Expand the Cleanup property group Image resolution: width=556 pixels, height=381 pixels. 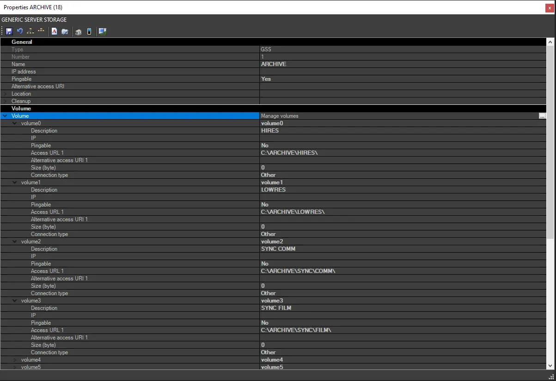coord(5,101)
